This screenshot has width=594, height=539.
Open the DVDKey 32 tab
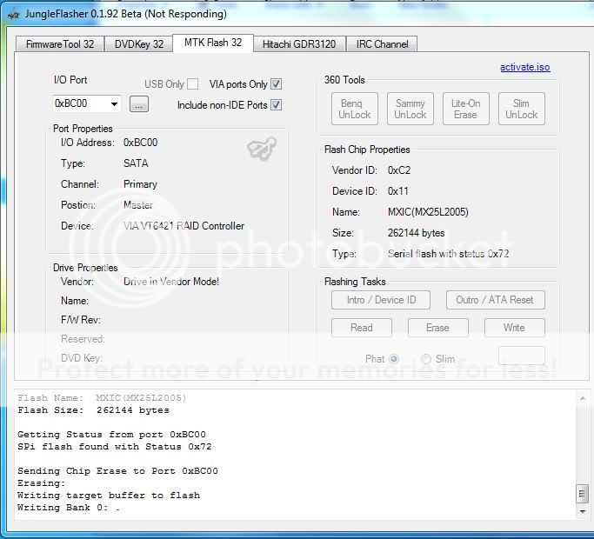(138, 44)
